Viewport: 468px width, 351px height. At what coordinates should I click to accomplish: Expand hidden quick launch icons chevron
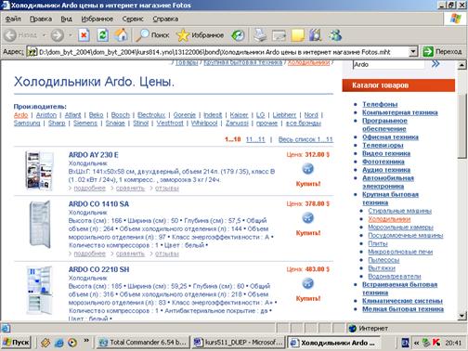point(86,341)
